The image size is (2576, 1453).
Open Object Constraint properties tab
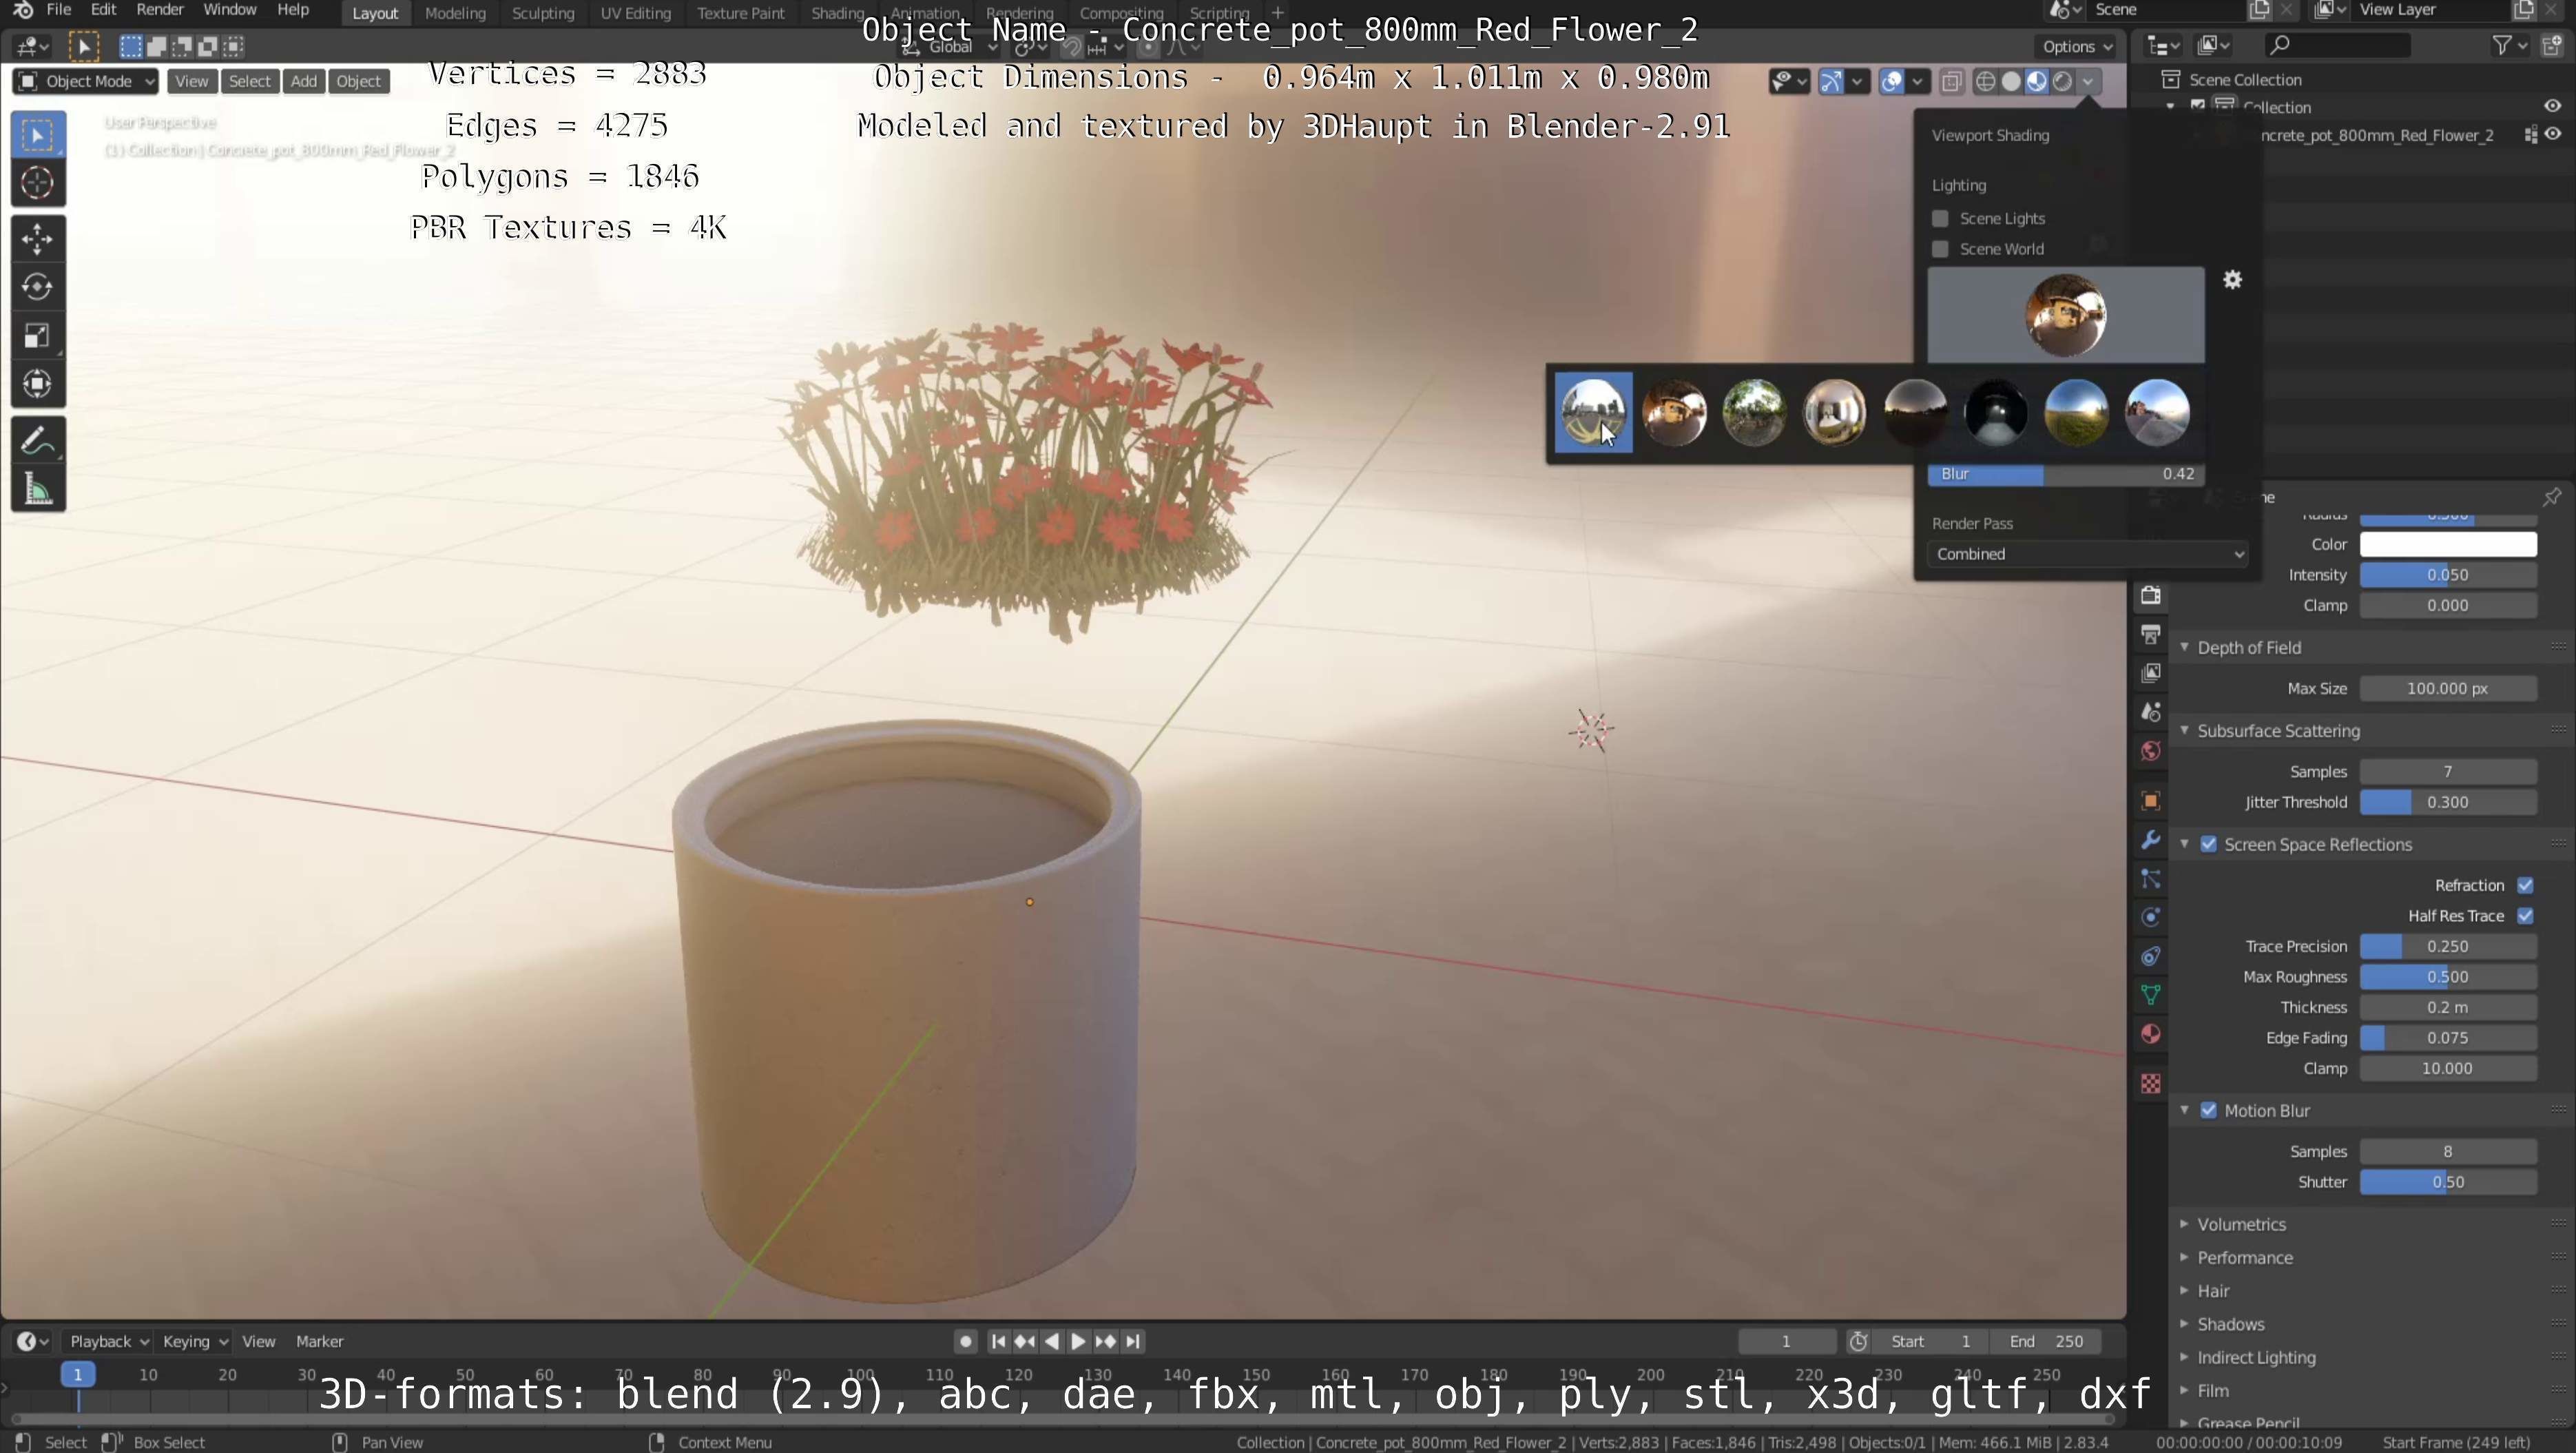coord(2151,957)
